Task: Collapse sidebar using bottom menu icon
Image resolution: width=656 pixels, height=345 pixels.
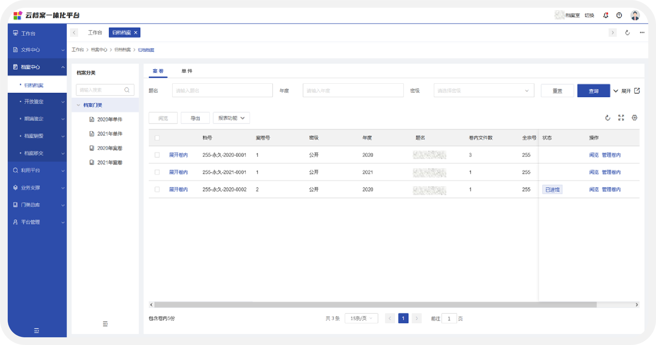Action: pos(36,331)
